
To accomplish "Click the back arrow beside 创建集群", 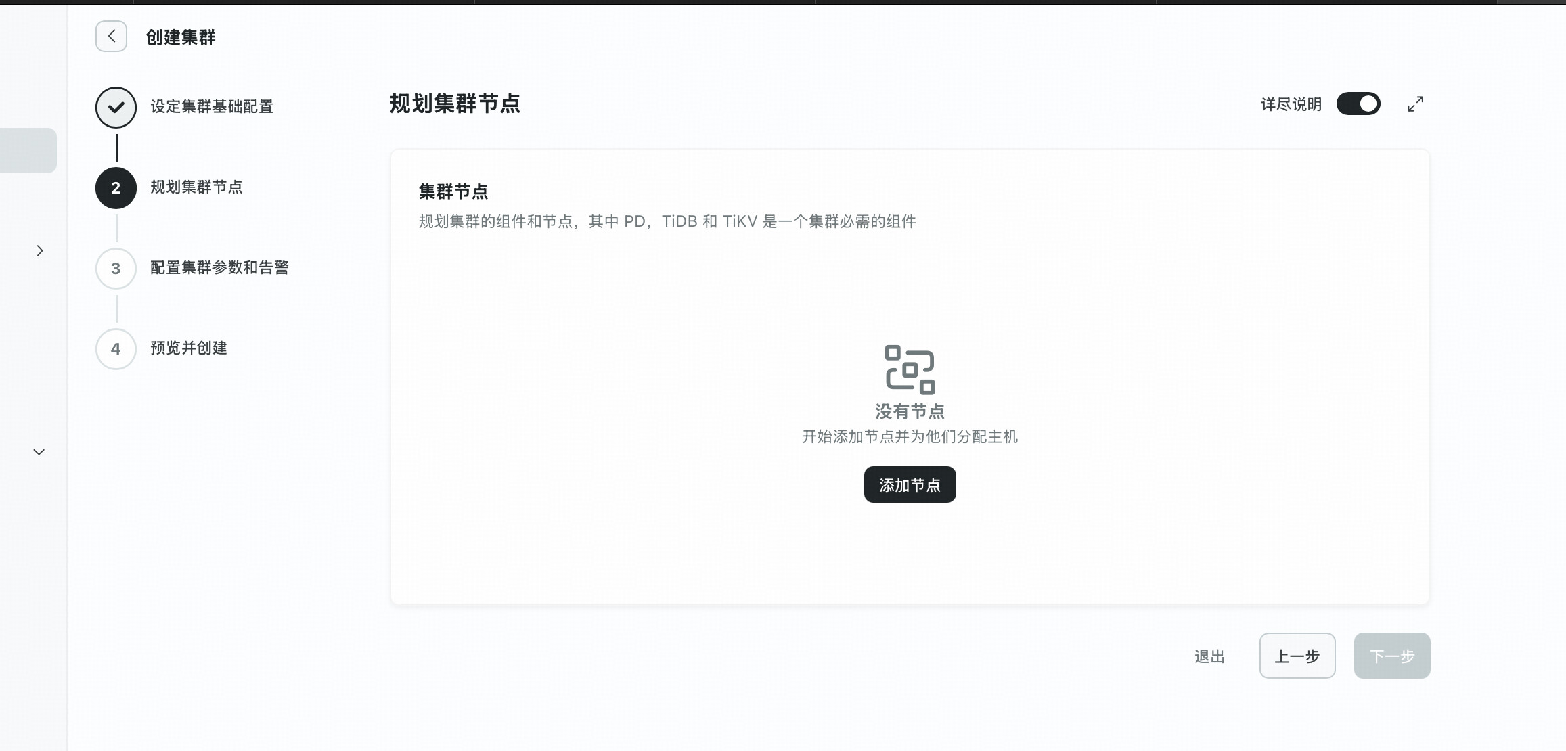I will [x=111, y=37].
